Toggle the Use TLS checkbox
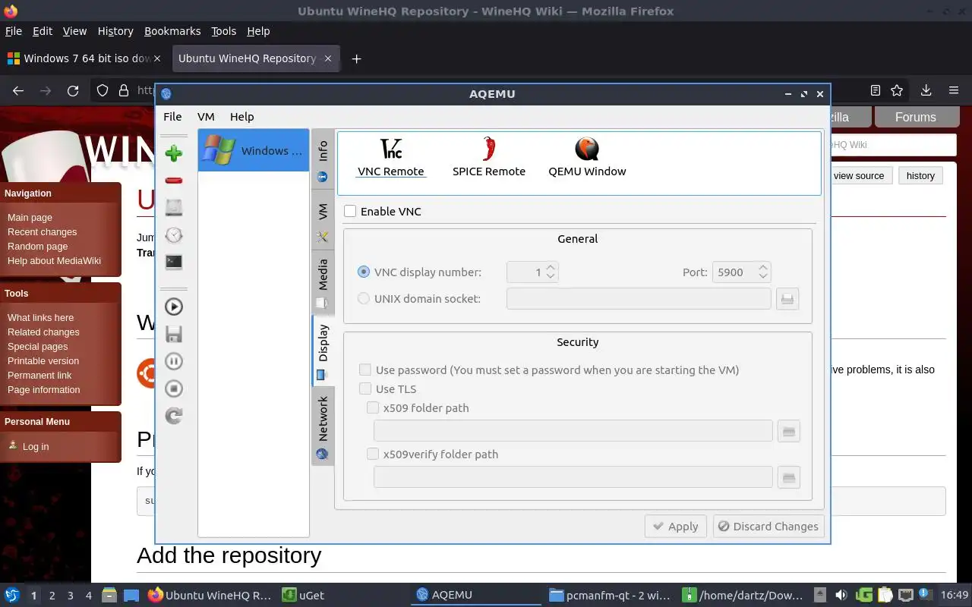 365,388
